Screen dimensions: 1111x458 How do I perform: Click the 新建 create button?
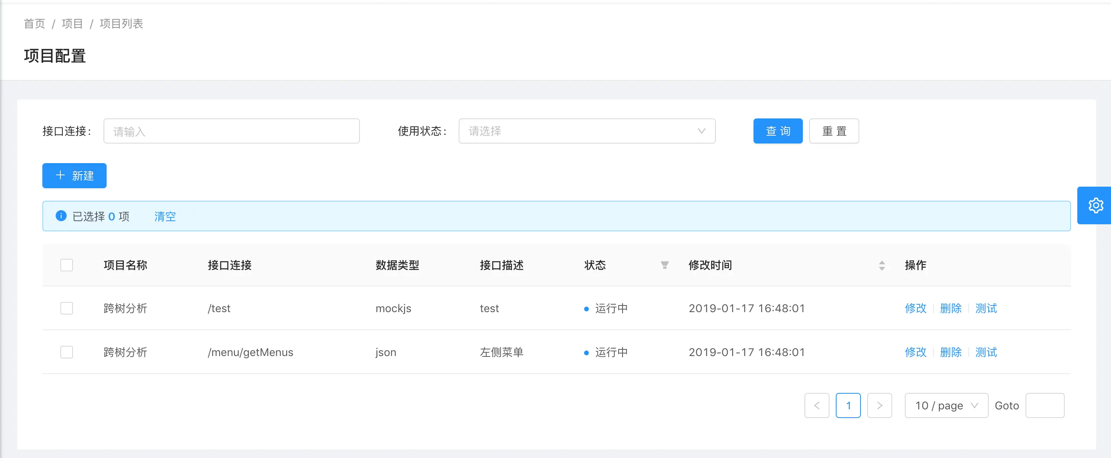coord(74,176)
